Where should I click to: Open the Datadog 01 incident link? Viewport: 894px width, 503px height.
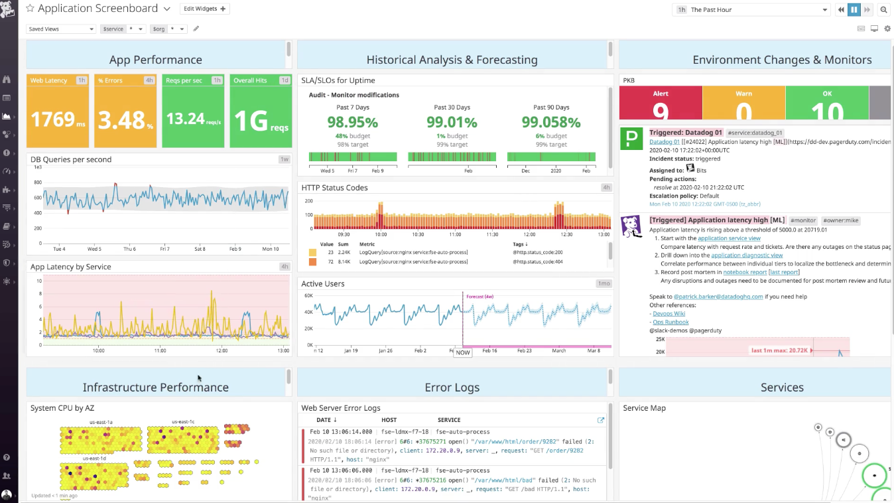665,141
